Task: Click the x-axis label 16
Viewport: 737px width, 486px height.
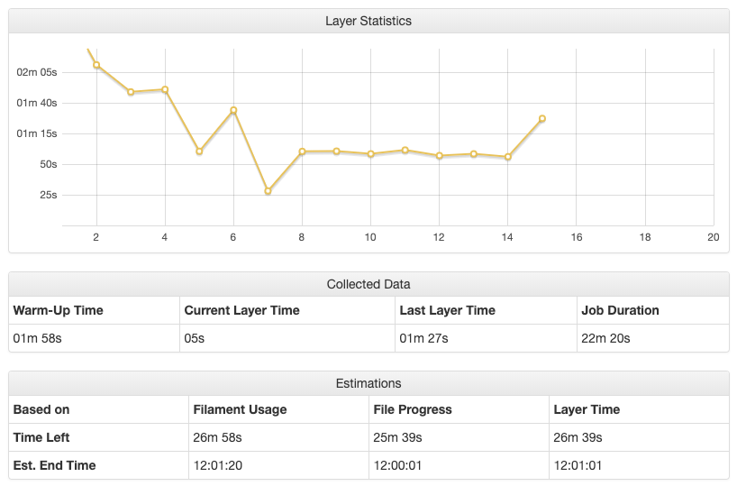Action: point(577,237)
